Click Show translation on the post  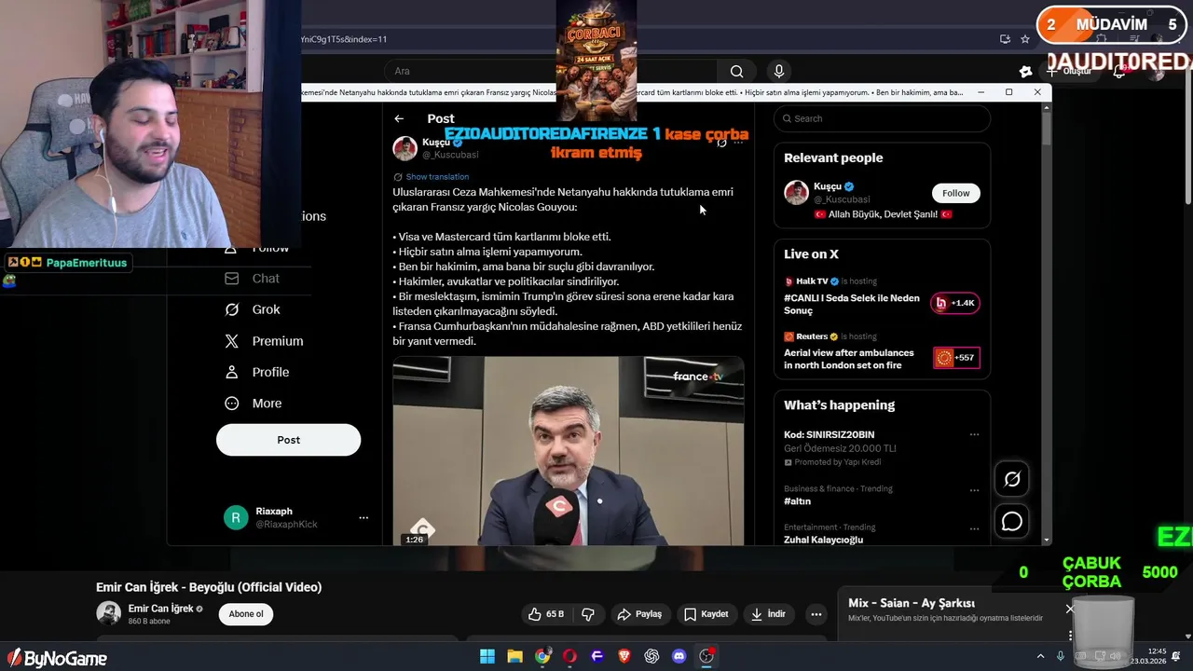(437, 177)
